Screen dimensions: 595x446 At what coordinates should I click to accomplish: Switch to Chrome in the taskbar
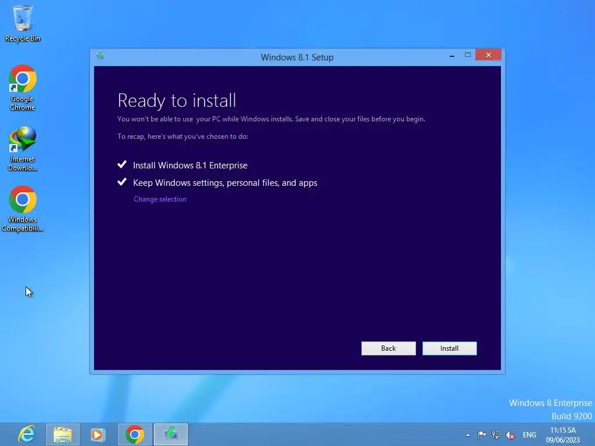134,434
